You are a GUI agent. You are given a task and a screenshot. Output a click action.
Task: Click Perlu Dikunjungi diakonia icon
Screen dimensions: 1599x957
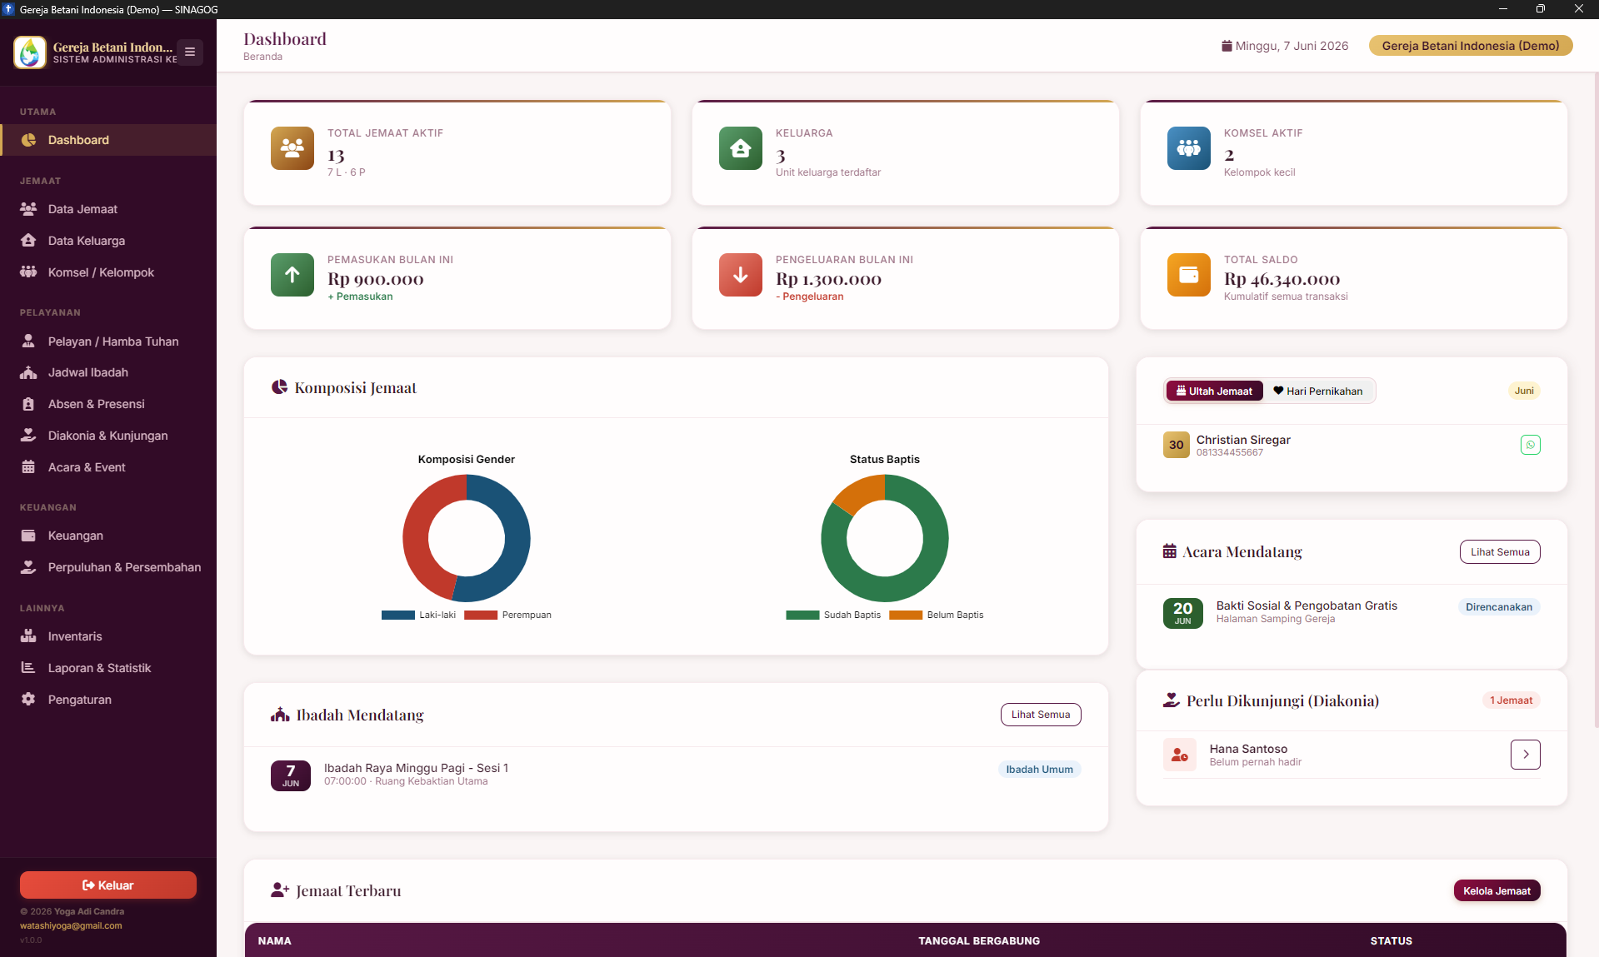(1171, 700)
